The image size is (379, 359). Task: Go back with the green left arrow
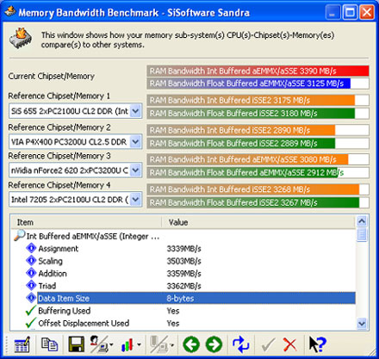(x=191, y=344)
